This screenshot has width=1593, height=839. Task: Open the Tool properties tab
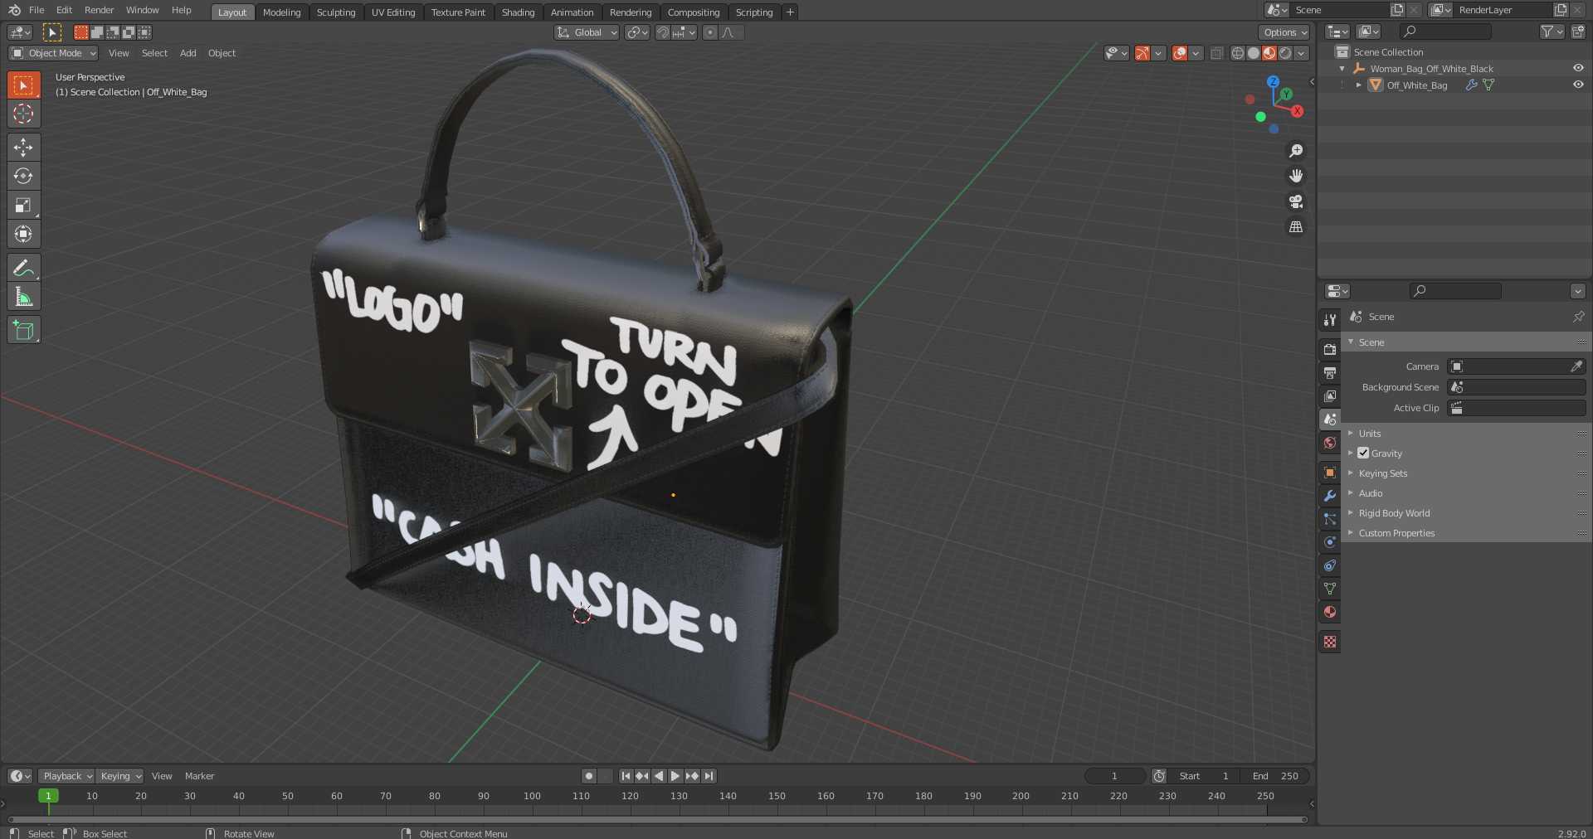click(1330, 320)
